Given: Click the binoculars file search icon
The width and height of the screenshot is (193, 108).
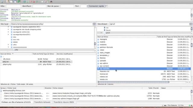Looking at the screenshot, I should (52, 1).
